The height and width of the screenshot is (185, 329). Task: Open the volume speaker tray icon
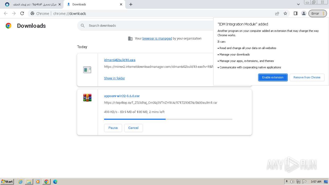click(x=292, y=182)
